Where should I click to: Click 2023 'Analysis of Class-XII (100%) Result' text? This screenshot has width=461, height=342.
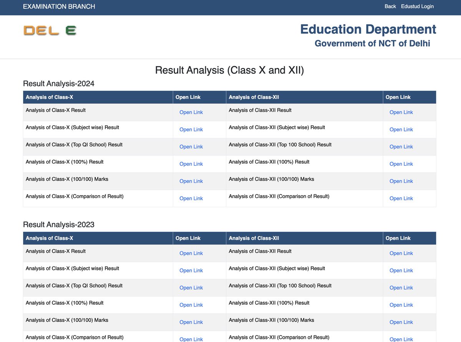[x=269, y=303]
